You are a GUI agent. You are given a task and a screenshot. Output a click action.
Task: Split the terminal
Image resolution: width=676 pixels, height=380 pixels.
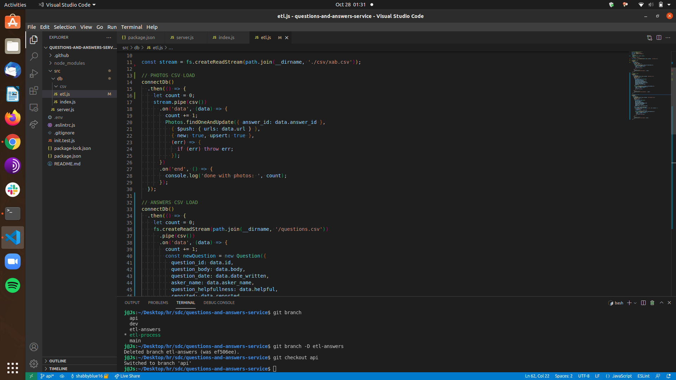643,303
